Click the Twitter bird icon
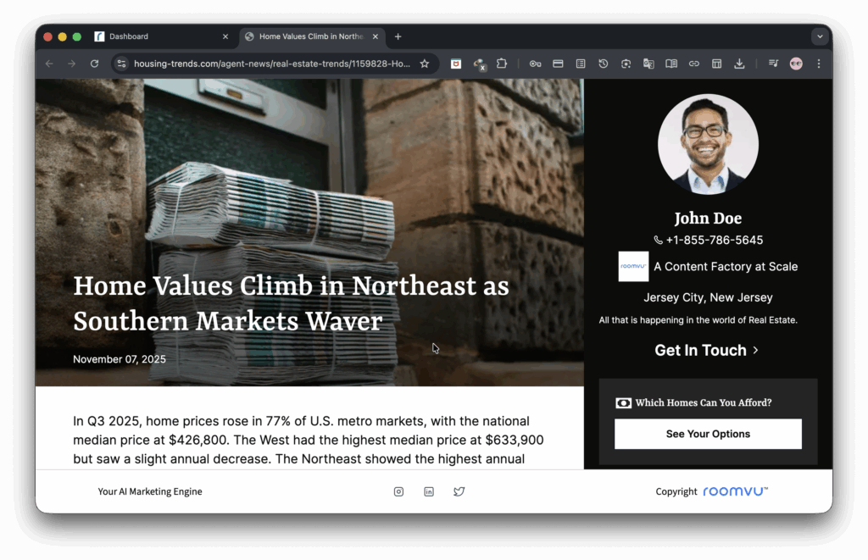868x560 pixels. (459, 491)
